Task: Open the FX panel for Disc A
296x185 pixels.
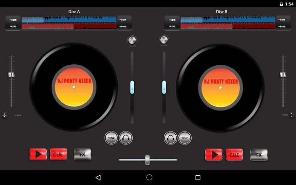Action: 82,155
